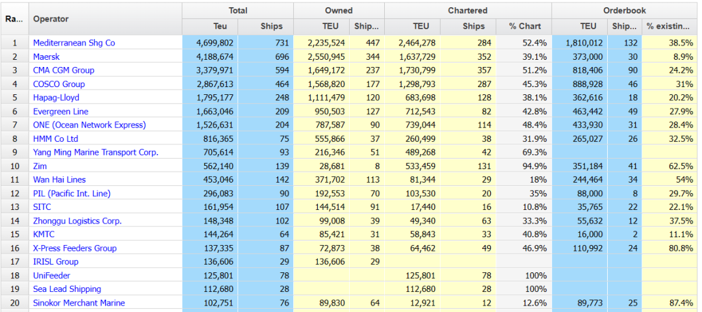Select the 533,459 chartered TEU cell
The image size is (702, 312).
coord(412,166)
